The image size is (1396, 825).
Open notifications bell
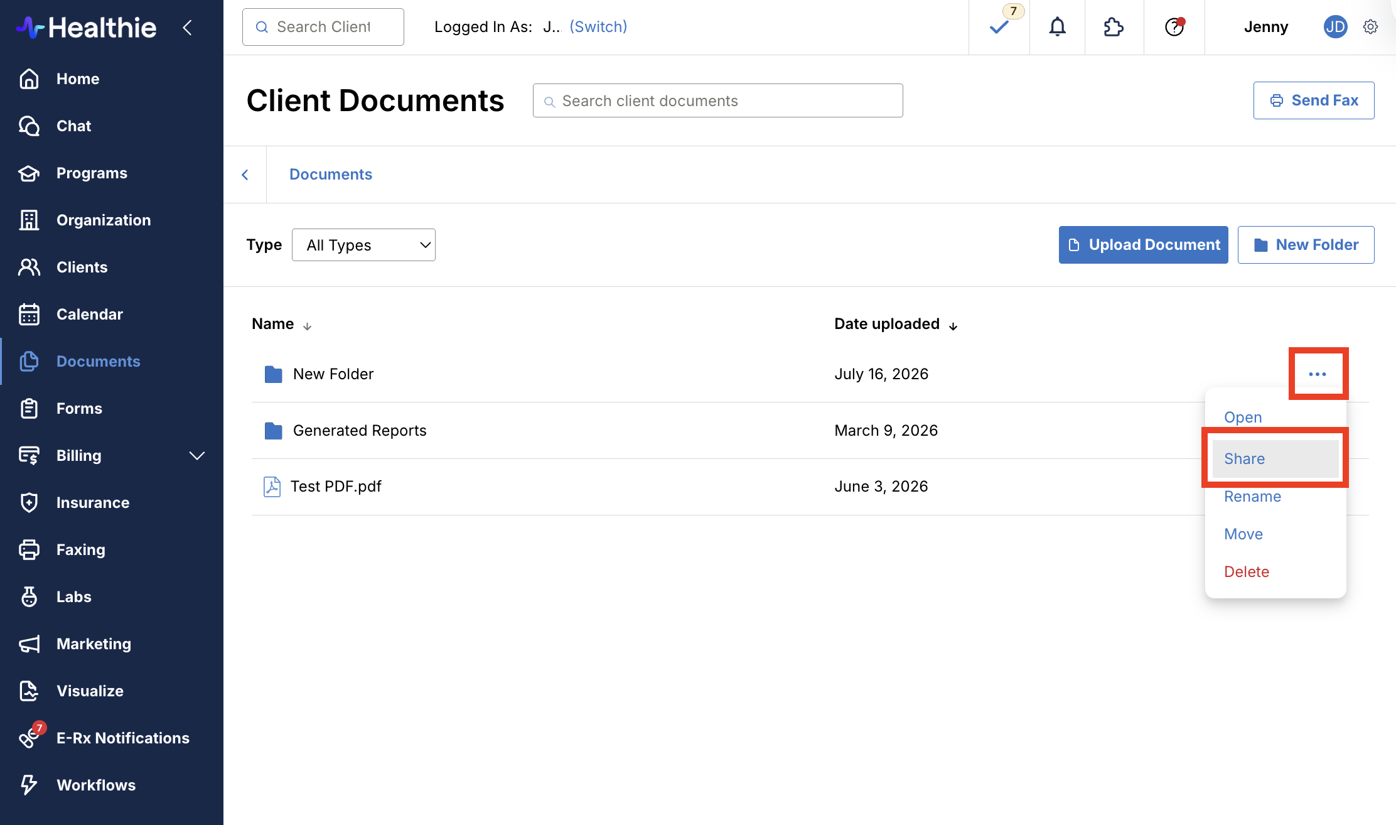tap(1058, 27)
